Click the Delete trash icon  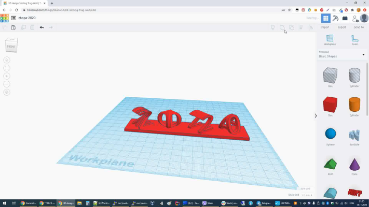32,27
